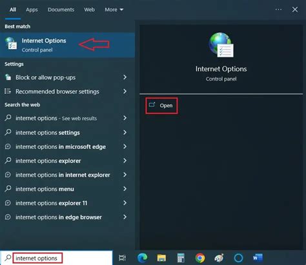Click the three-dots options icon
Screen dimensions: 306x265
point(278,10)
